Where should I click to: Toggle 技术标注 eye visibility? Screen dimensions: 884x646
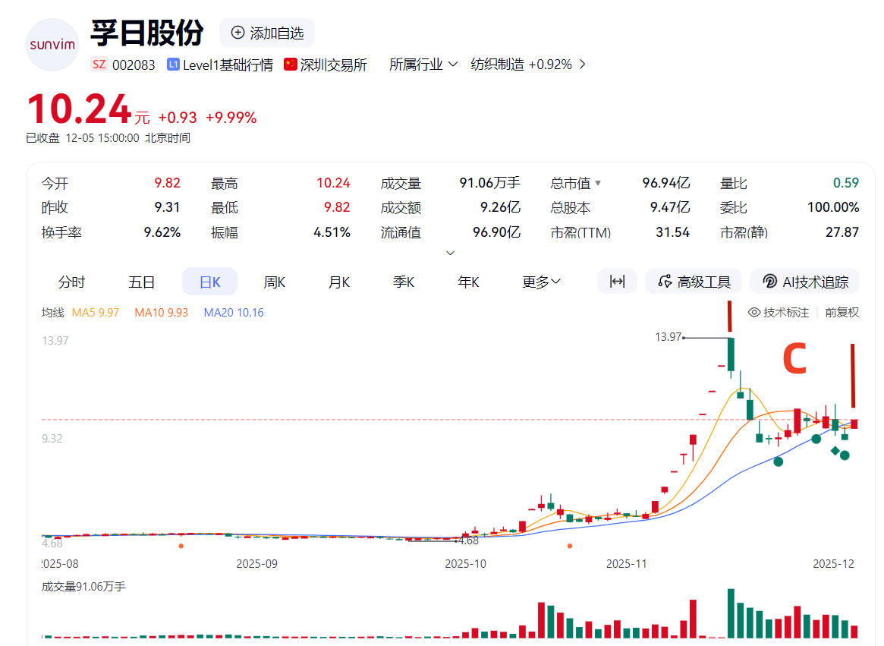click(754, 313)
